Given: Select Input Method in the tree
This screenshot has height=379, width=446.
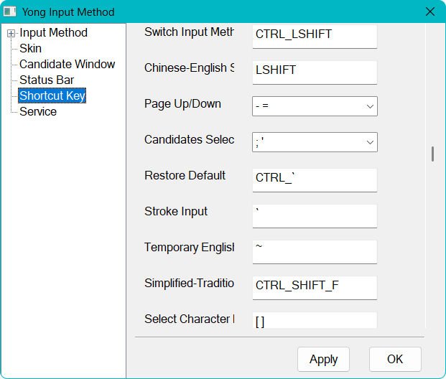Looking at the screenshot, I should pyautogui.click(x=53, y=33).
